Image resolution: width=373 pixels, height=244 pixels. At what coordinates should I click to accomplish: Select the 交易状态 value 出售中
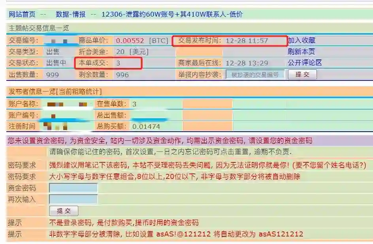tap(56, 63)
